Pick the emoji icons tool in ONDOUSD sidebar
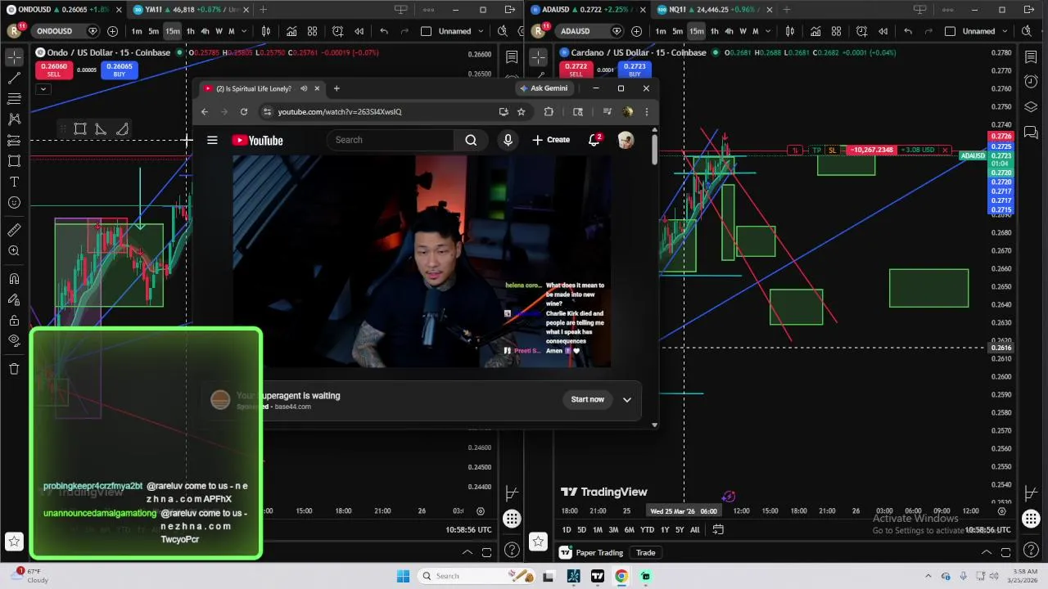The width and height of the screenshot is (1048, 589). 14,203
